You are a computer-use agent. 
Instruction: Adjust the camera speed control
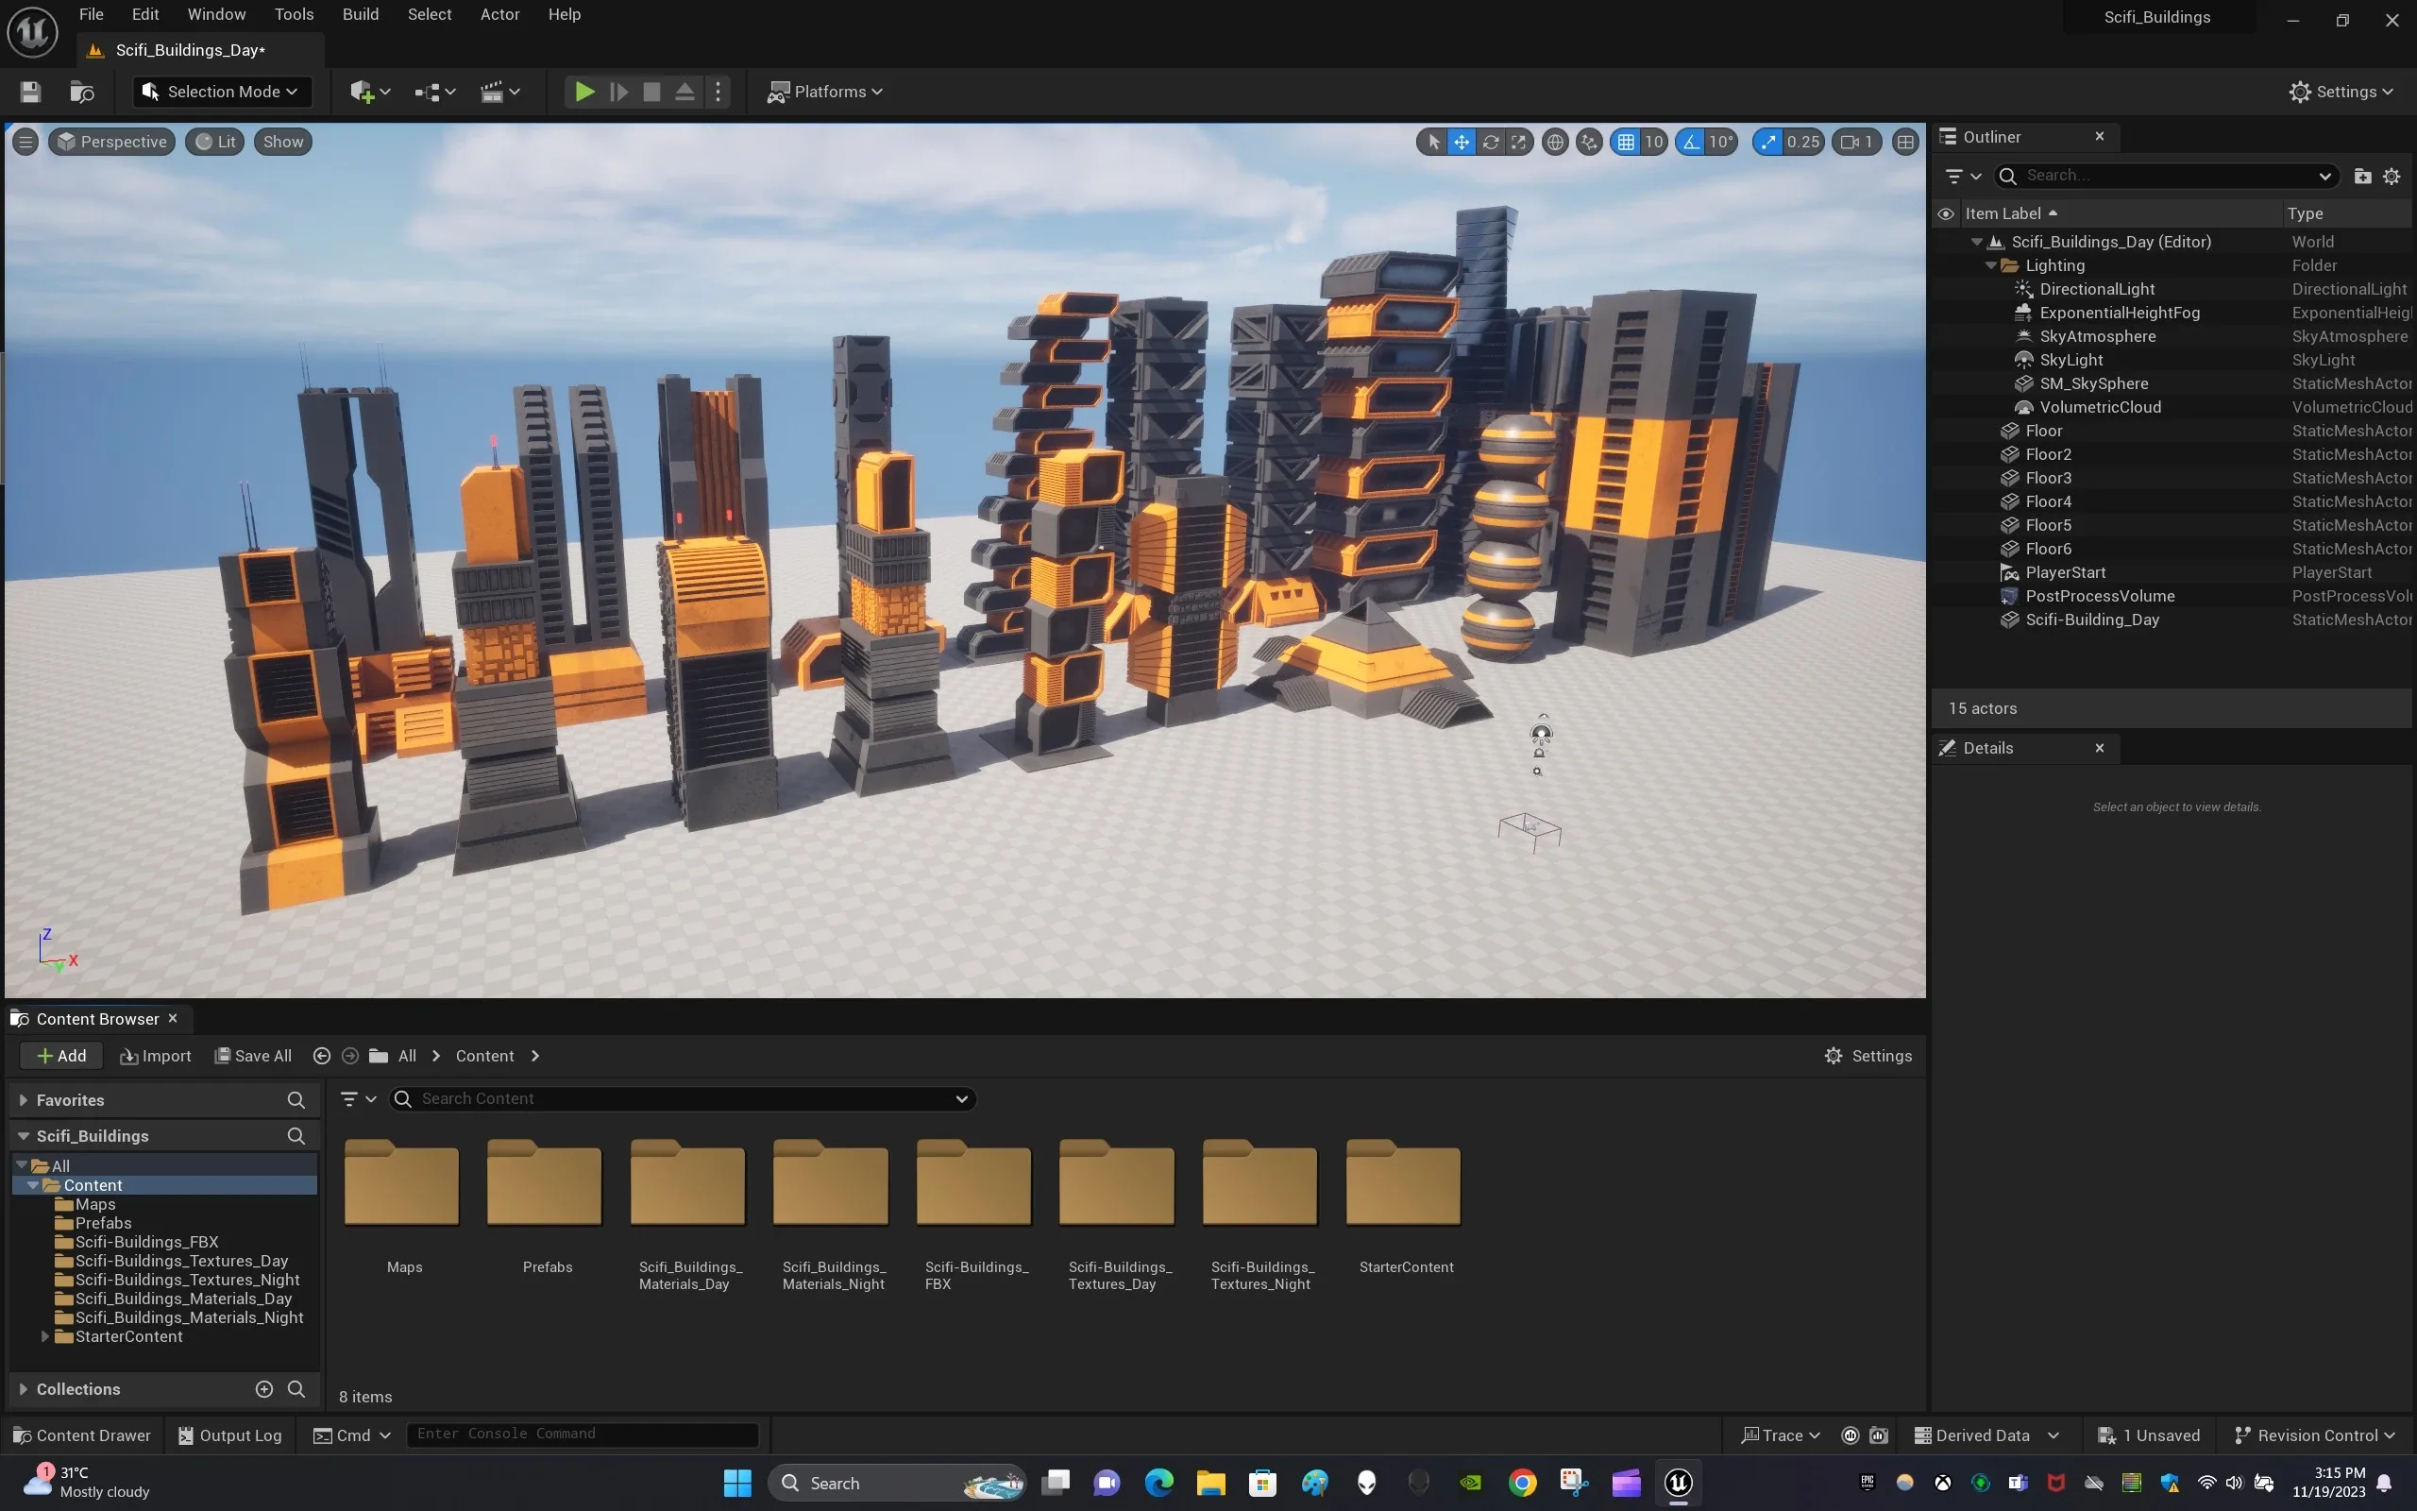(1854, 141)
